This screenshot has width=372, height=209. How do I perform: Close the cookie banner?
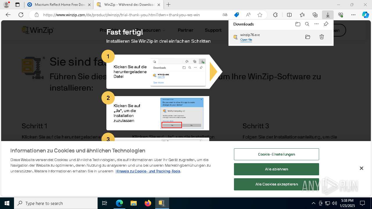pyautogui.click(x=361, y=168)
